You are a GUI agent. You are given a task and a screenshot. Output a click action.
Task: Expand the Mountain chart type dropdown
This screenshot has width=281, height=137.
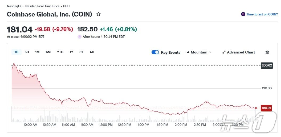(x=210, y=52)
